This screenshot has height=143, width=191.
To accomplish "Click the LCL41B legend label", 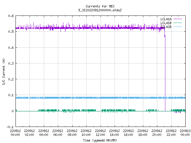I will pos(166,23).
